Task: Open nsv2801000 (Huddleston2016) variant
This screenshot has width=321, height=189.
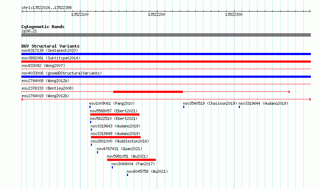Action: pyautogui.click(x=120, y=141)
